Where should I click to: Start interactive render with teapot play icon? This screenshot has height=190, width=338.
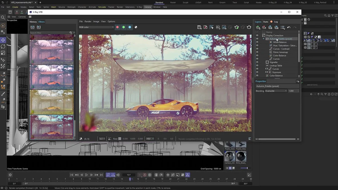click(x=237, y=27)
